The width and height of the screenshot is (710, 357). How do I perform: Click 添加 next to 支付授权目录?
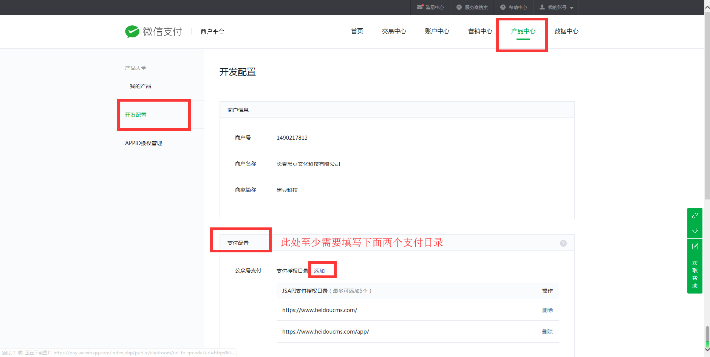click(x=319, y=271)
